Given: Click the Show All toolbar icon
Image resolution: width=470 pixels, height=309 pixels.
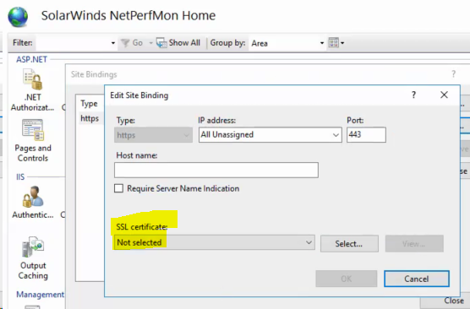Looking at the screenshot, I should pos(161,43).
